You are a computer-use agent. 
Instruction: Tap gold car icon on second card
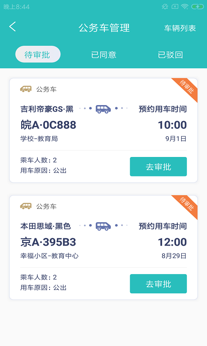[x=26, y=206]
